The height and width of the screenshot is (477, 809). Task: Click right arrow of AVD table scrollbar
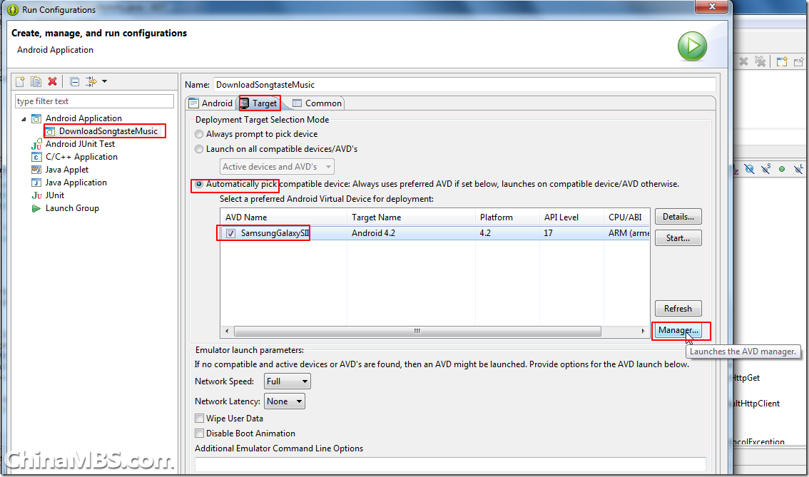tap(643, 331)
